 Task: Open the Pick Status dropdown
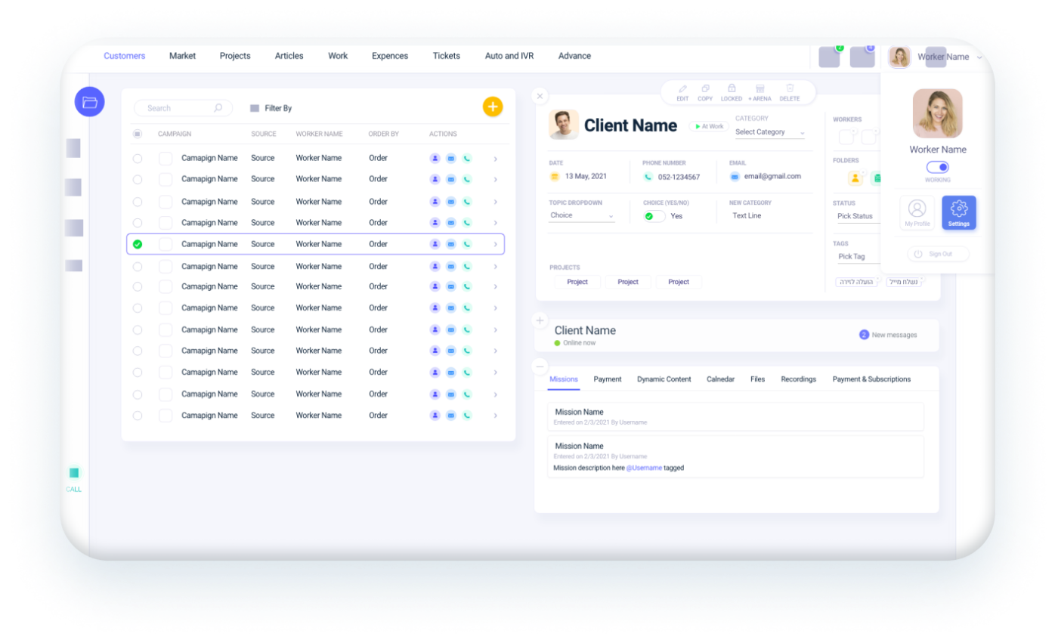point(857,216)
